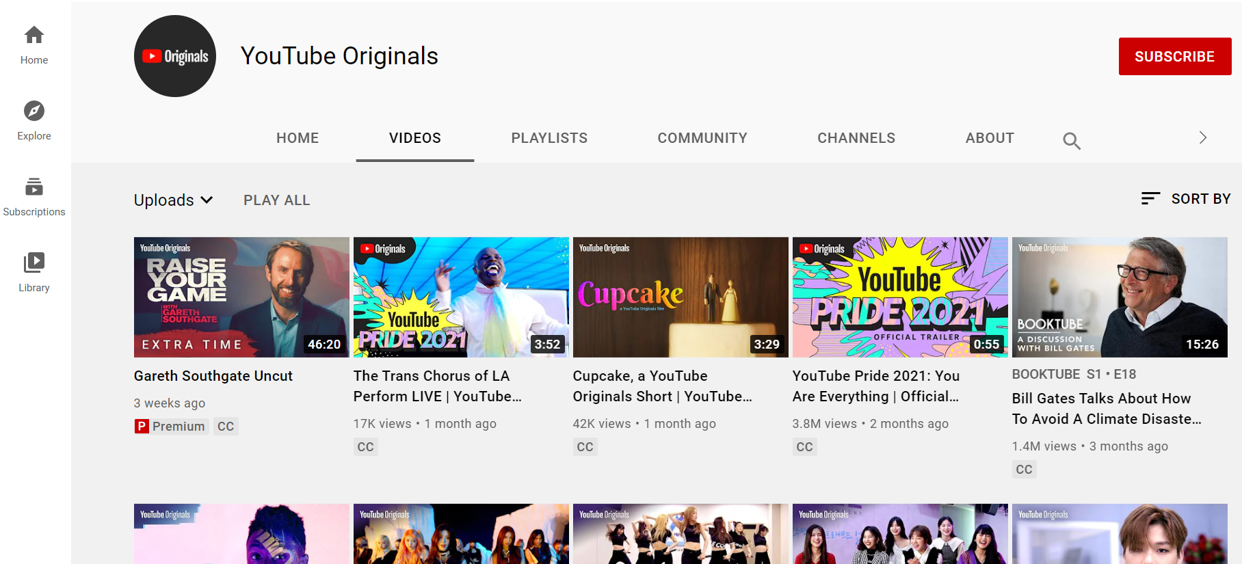The image size is (1242, 564).
Task: Play the Raise Your Game Extra Time thumbnail
Action: point(241,297)
